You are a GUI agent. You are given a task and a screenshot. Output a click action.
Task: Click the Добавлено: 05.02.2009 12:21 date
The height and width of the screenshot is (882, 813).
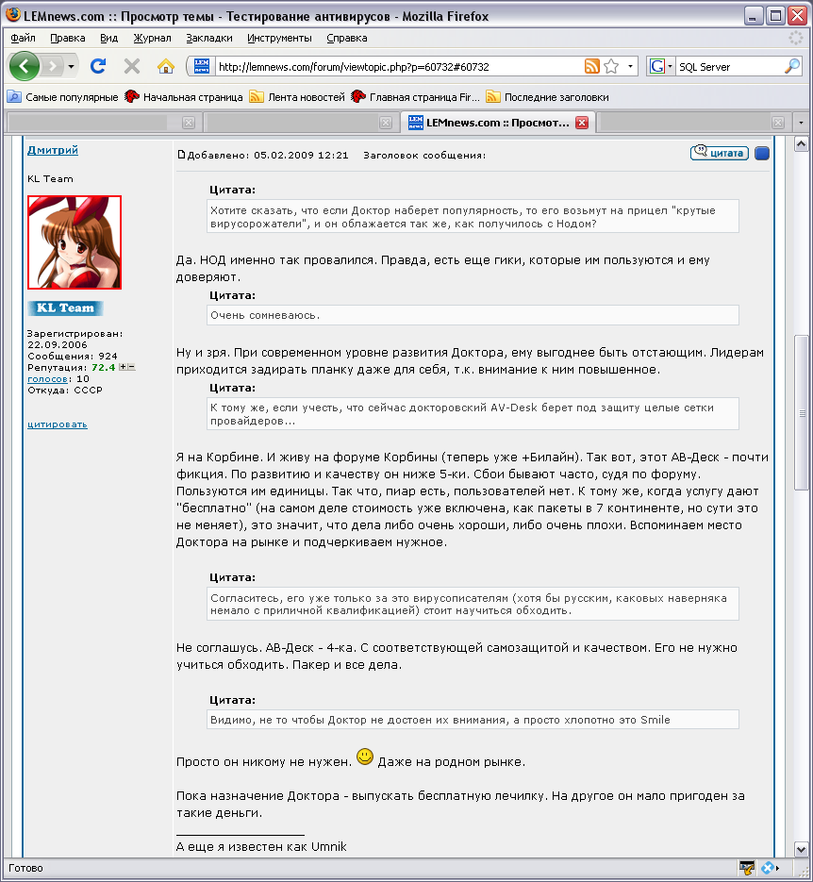click(268, 156)
